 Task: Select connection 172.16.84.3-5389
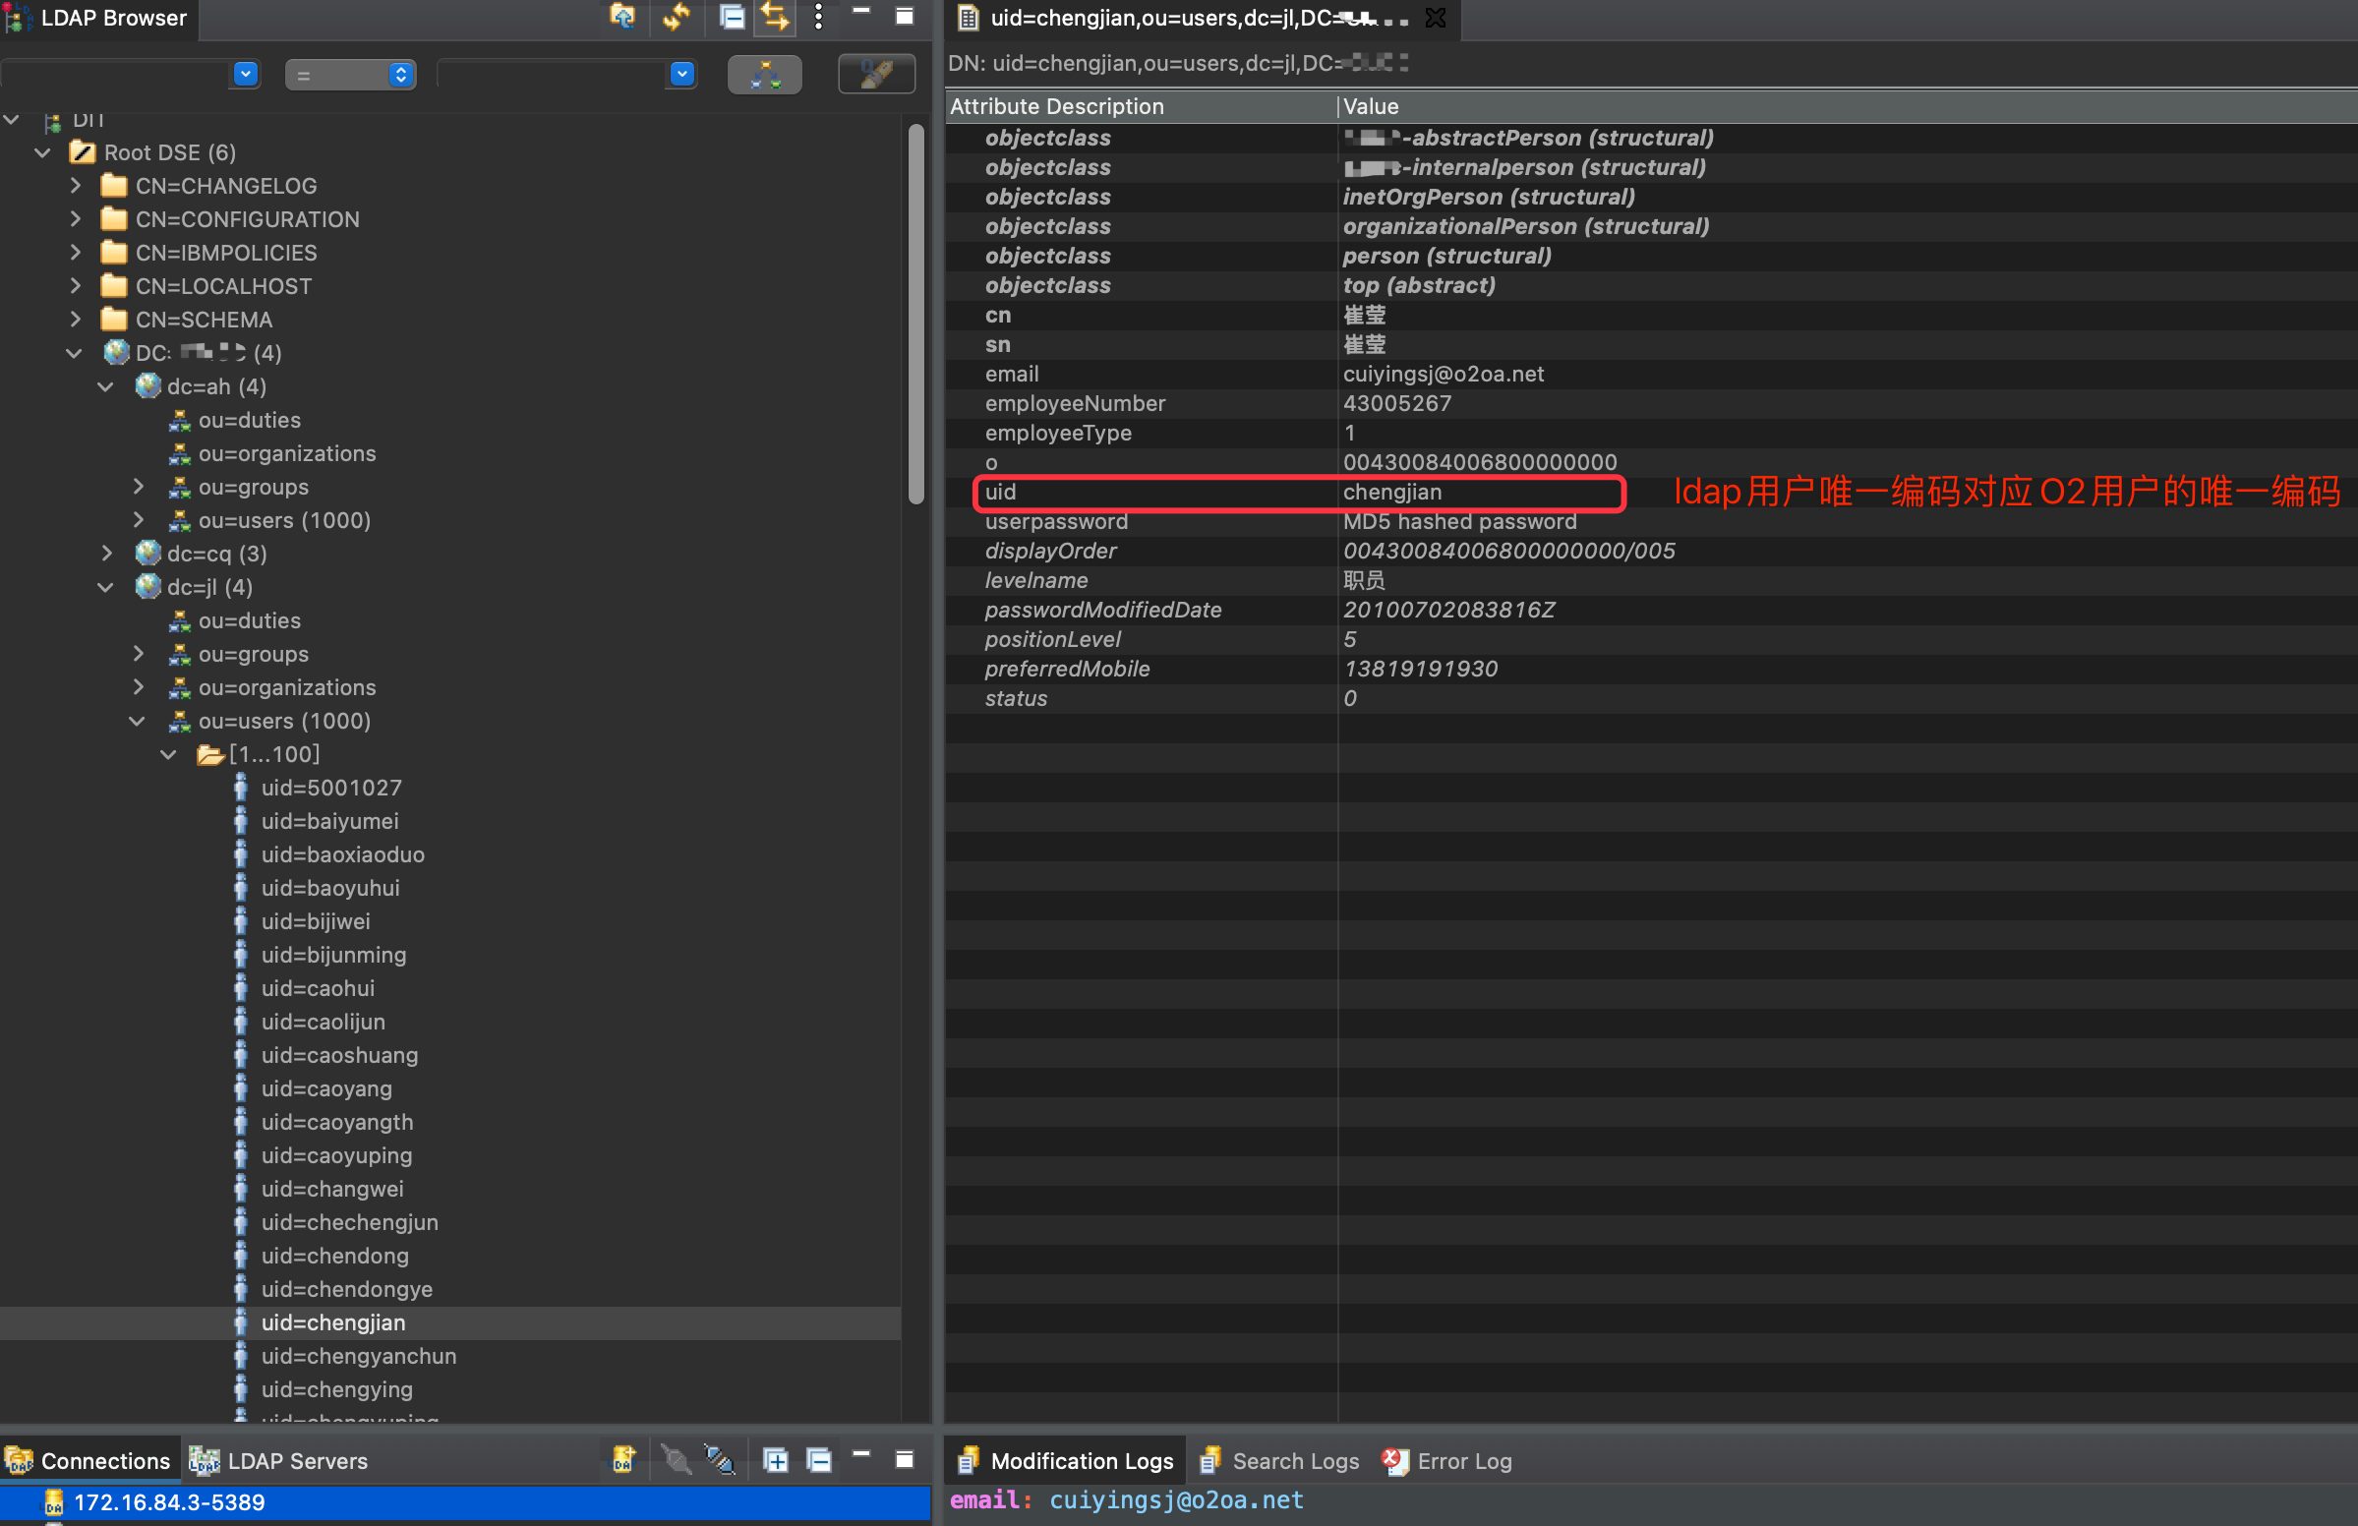[169, 1502]
